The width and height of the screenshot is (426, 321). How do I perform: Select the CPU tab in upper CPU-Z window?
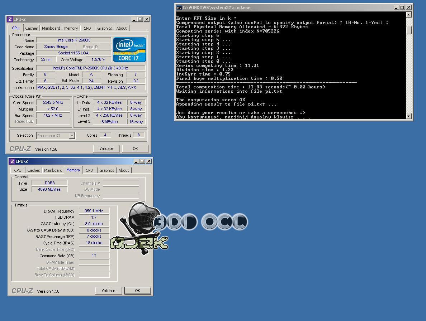15,28
